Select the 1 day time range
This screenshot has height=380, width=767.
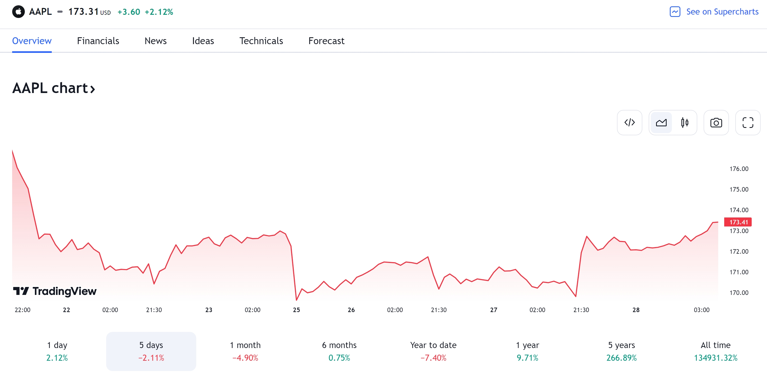pos(57,351)
